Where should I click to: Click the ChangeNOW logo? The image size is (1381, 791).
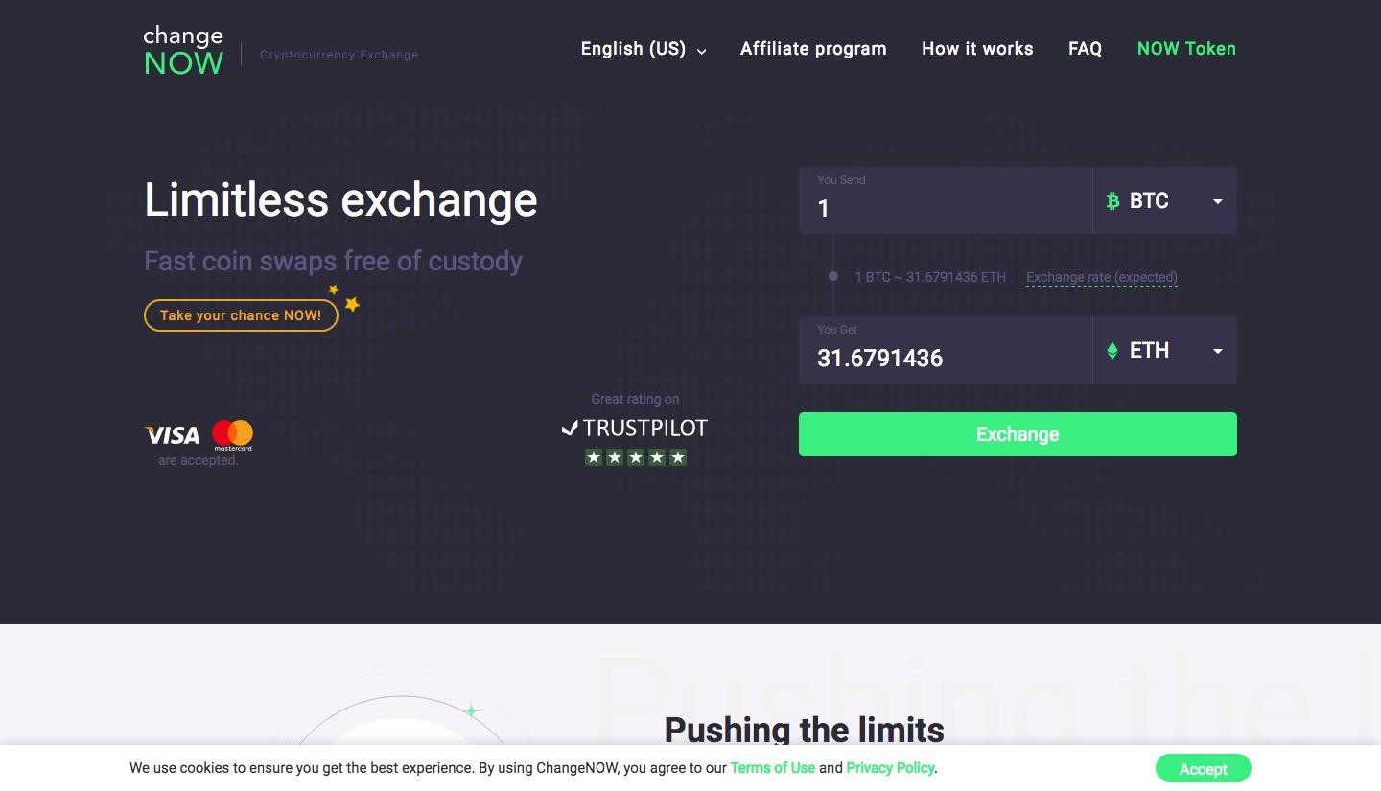click(x=183, y=51)
